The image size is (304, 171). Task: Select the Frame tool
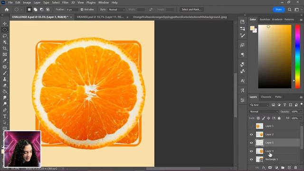[x=5, y=55]
